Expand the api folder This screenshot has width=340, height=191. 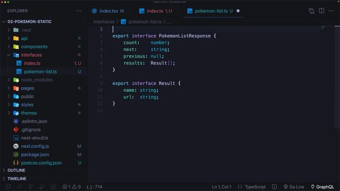point(9,38)
